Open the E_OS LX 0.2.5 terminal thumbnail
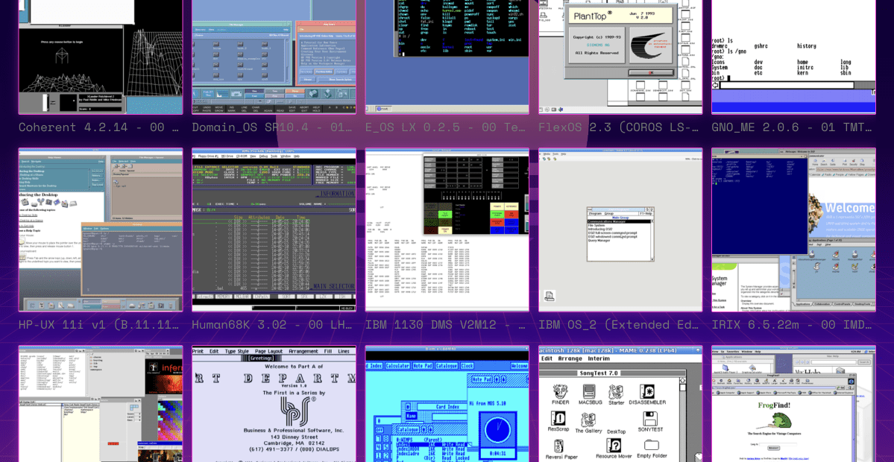 447,57
